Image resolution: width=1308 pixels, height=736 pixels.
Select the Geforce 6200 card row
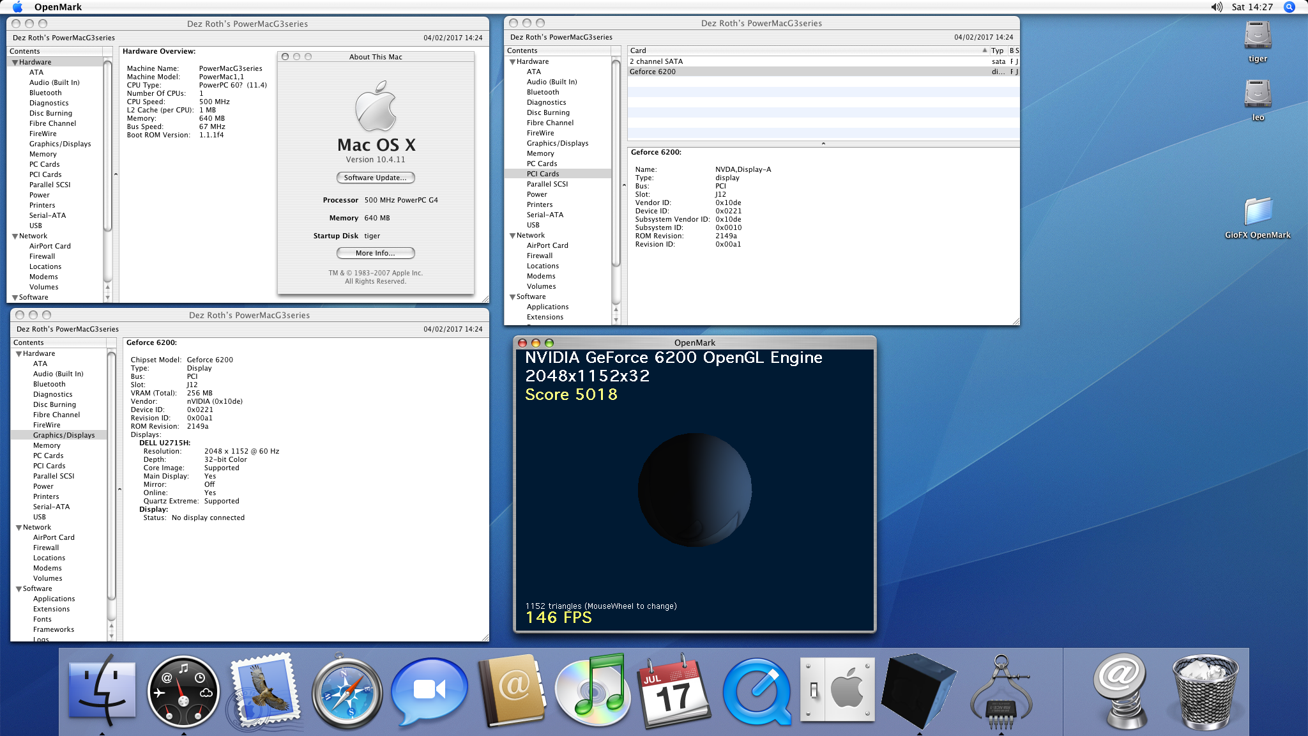(823, 72)
